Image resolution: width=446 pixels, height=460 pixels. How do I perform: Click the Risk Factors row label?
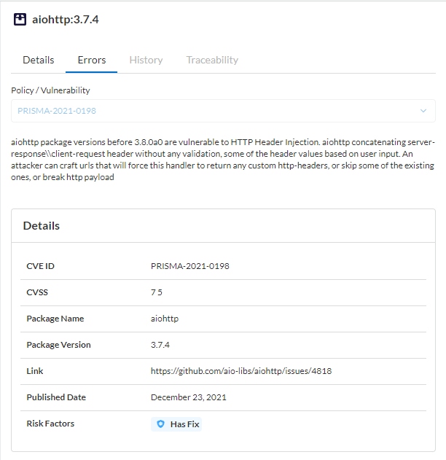(50, 424)
